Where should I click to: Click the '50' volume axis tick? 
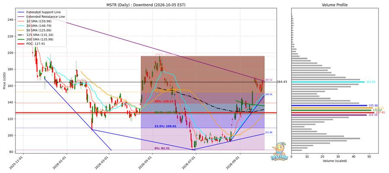370,157
